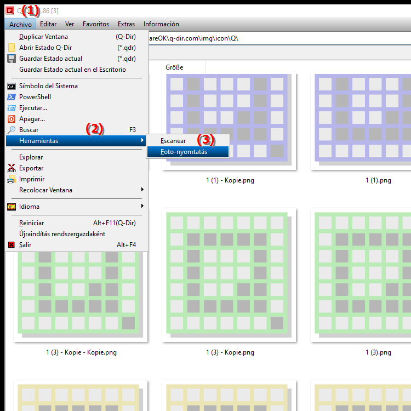Click the file name 1 (3) - Kopie - Kopie.png
This screenshot has width=411, height=411.
(x=81, y=352)
